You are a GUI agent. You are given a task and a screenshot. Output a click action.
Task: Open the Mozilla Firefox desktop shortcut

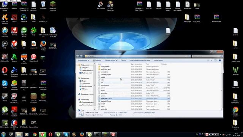point(43,45)
